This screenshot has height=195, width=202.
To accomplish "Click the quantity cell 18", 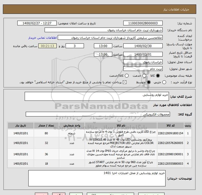I will point(46,164).
